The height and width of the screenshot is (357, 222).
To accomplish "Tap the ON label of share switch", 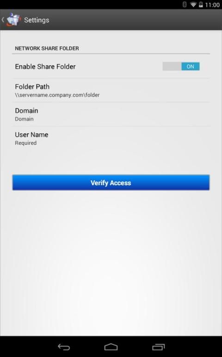I will 190,66.
